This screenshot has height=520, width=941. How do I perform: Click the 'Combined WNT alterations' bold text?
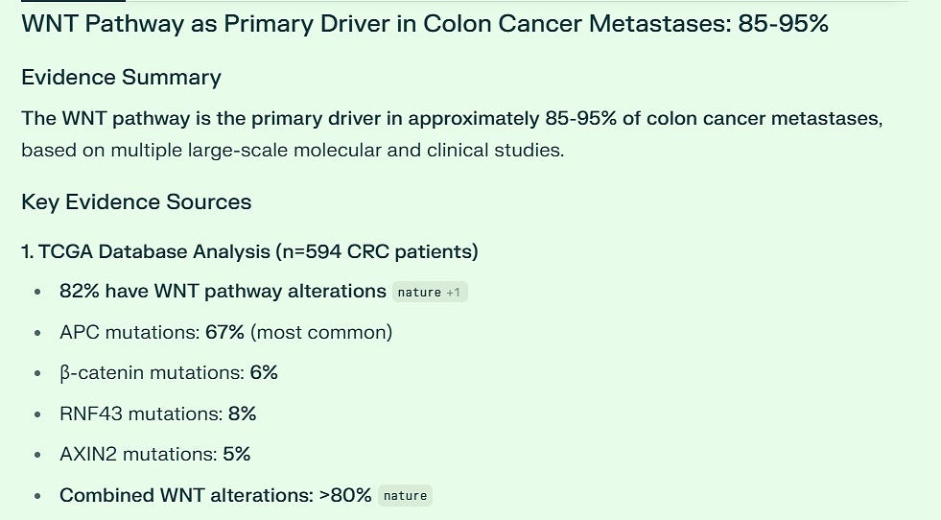[x=187, y=495]
